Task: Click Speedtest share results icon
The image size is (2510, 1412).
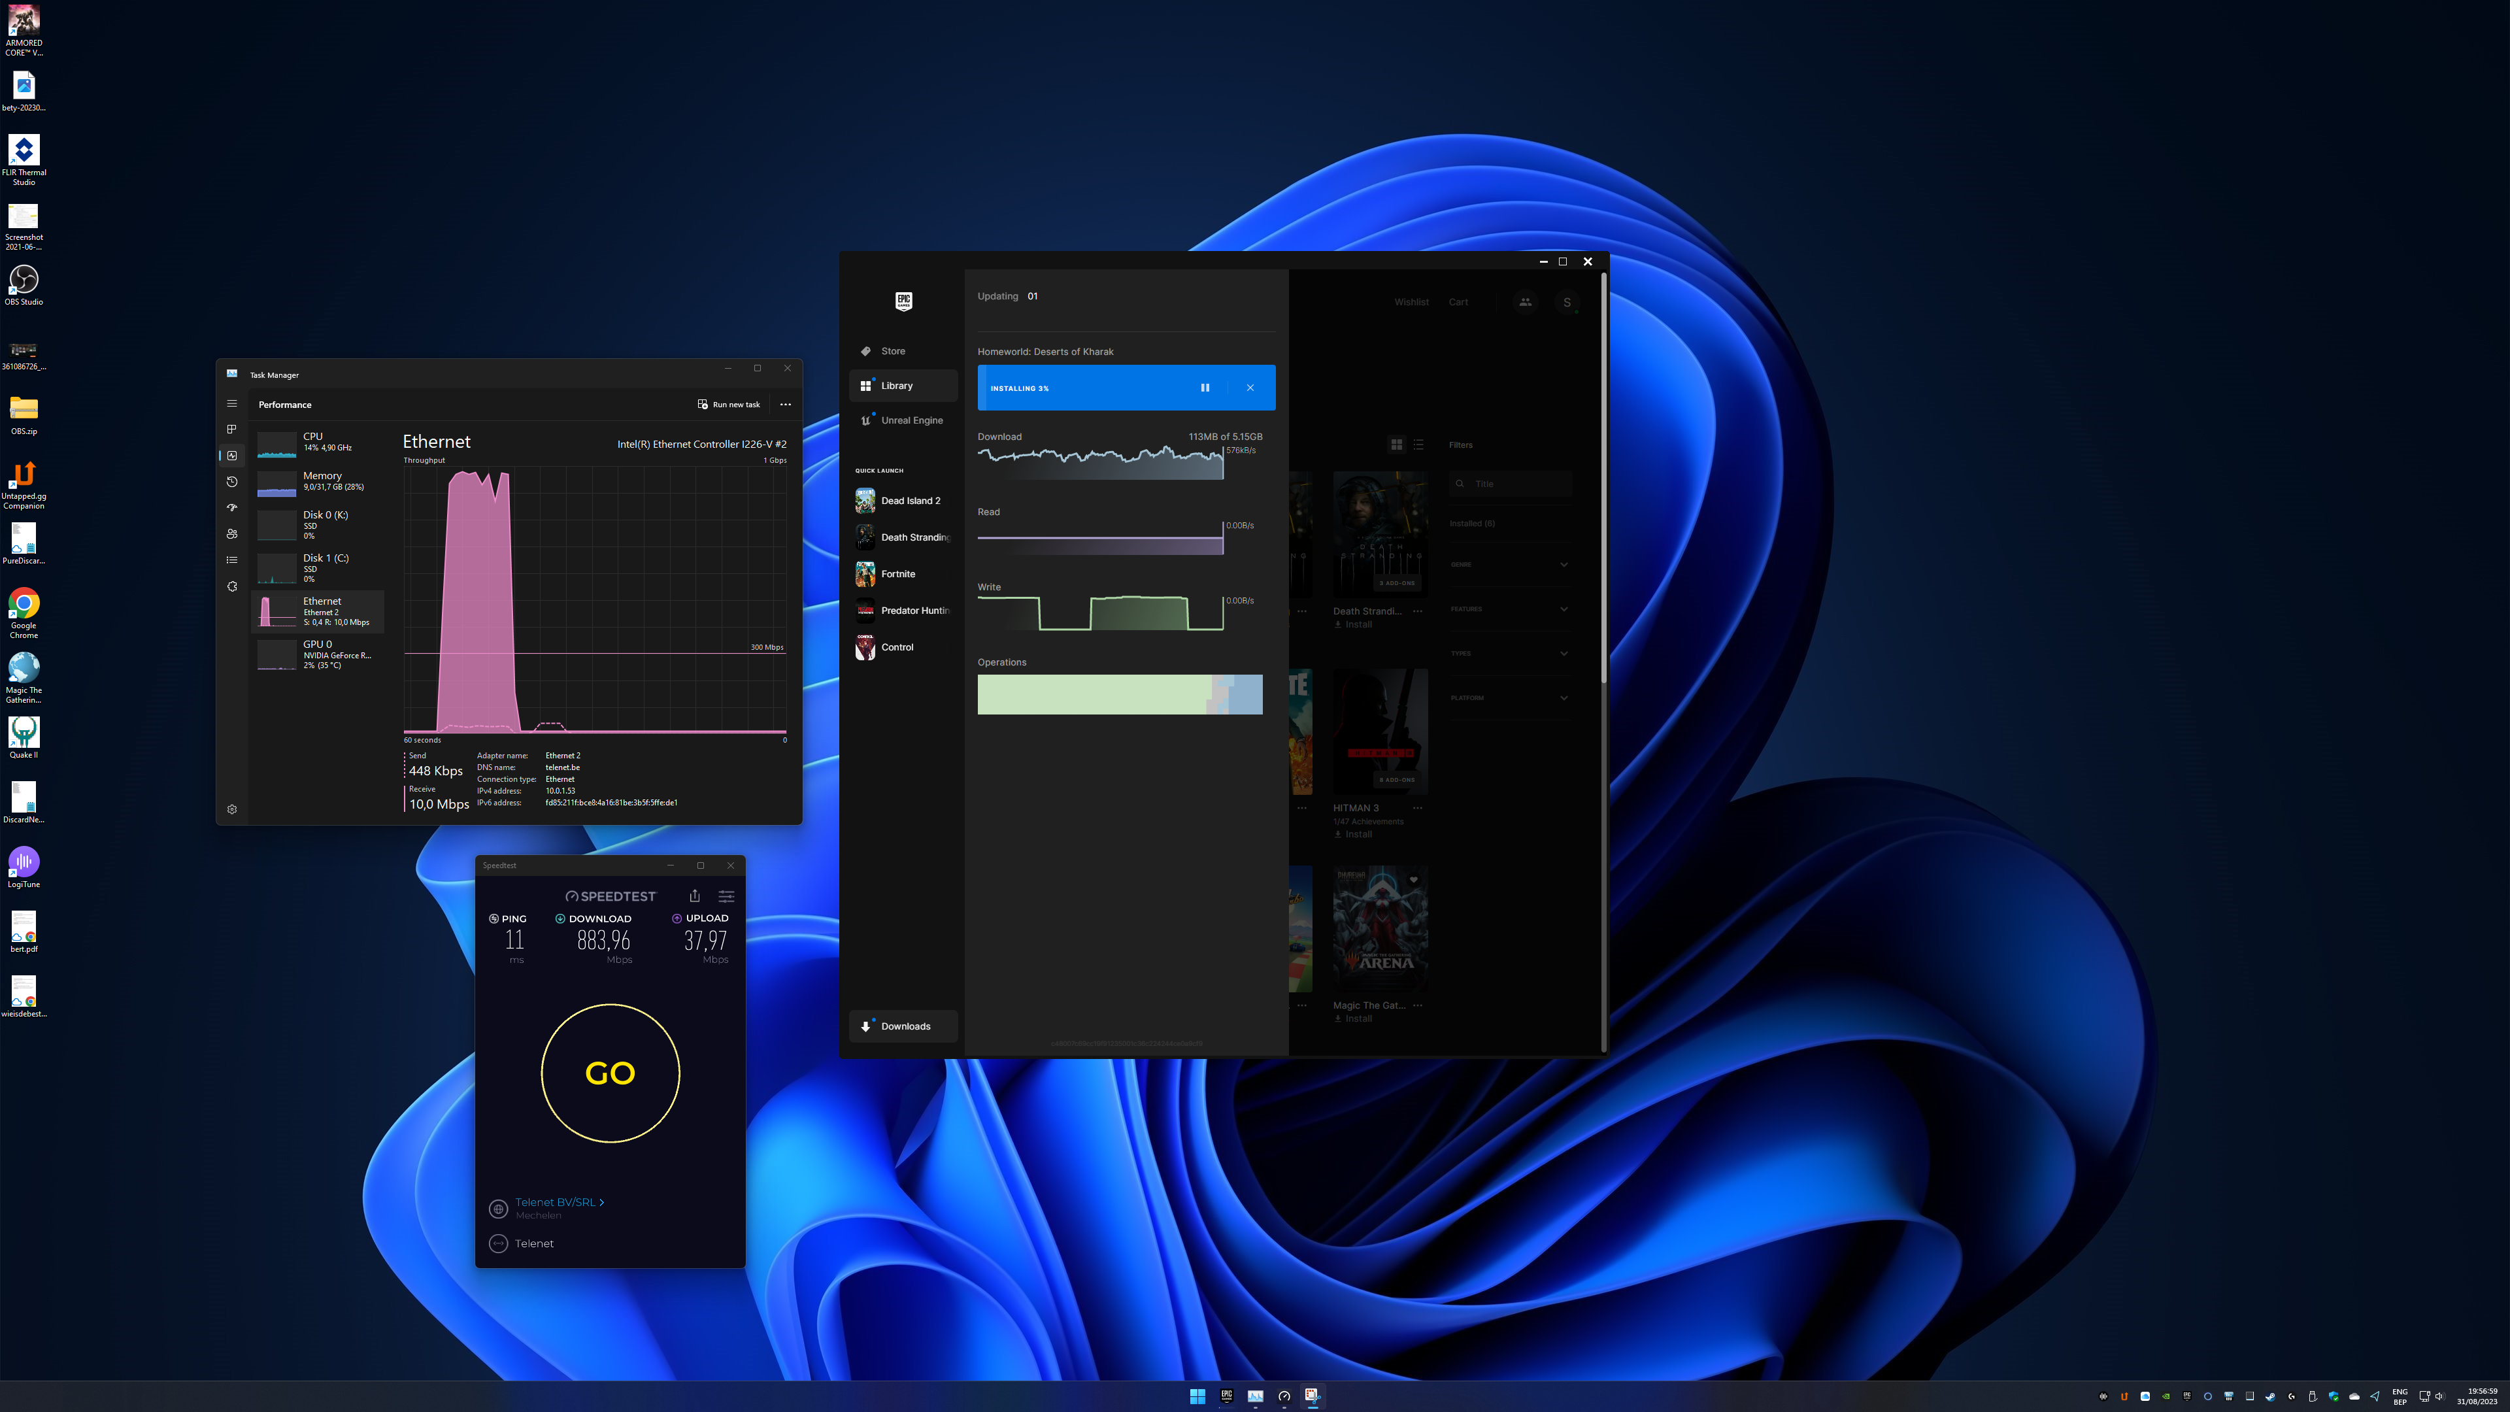Action: (x=695, y=896)
